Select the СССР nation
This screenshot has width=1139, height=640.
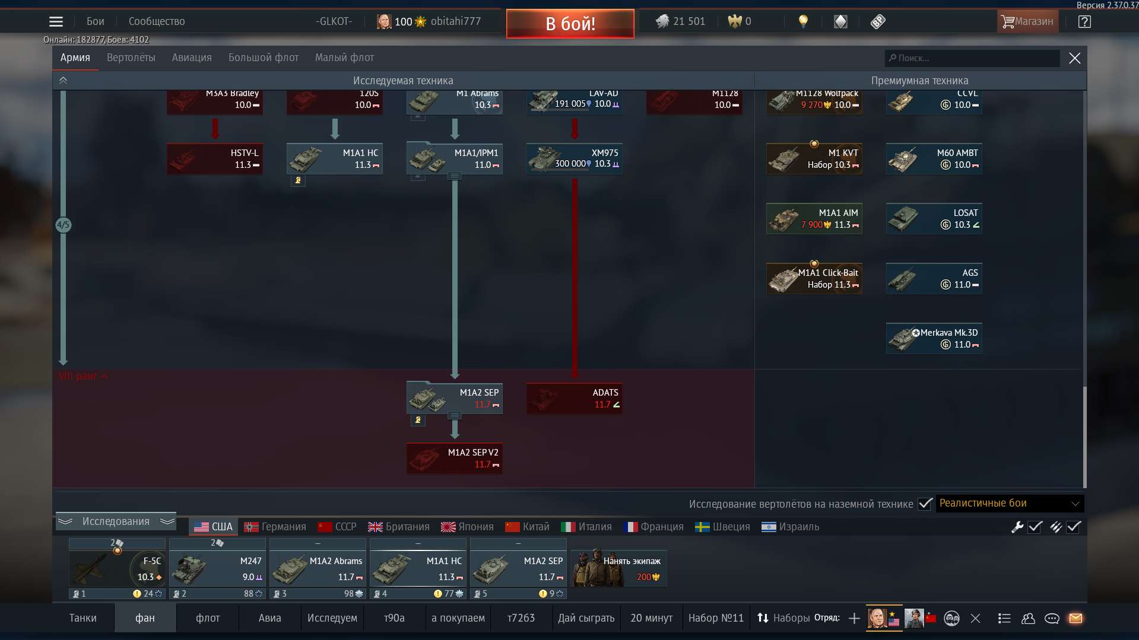(337, 527)
